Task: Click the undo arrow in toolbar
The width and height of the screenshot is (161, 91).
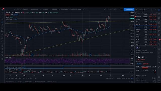Action: coord(83,9)
